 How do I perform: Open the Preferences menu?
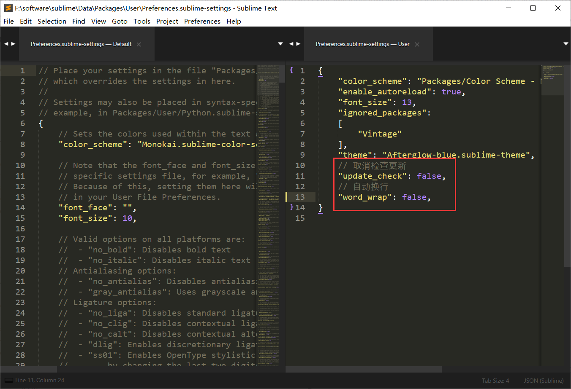(202, 21)
